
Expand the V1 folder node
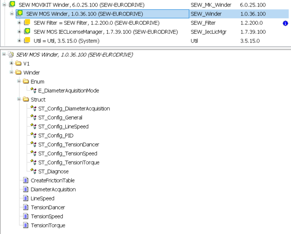click(x=11, y=63)
